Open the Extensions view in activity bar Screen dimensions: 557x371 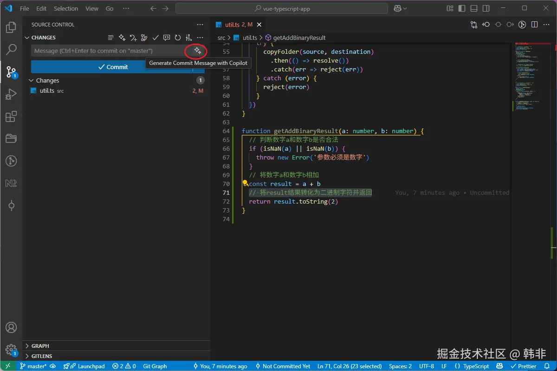point(11,116)
